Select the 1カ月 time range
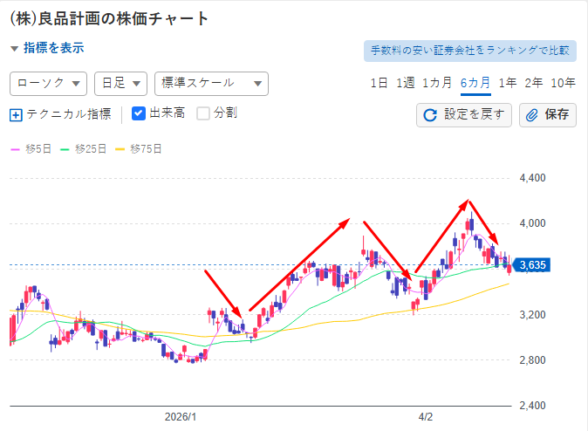The width and height of the screenshot is (588, 431). 437,83
